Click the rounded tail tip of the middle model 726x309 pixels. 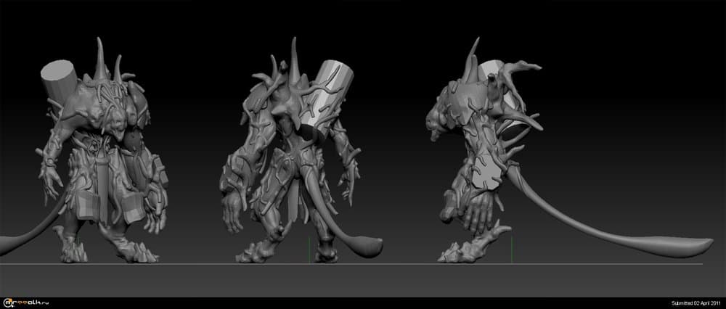click(x=370, y=250)
